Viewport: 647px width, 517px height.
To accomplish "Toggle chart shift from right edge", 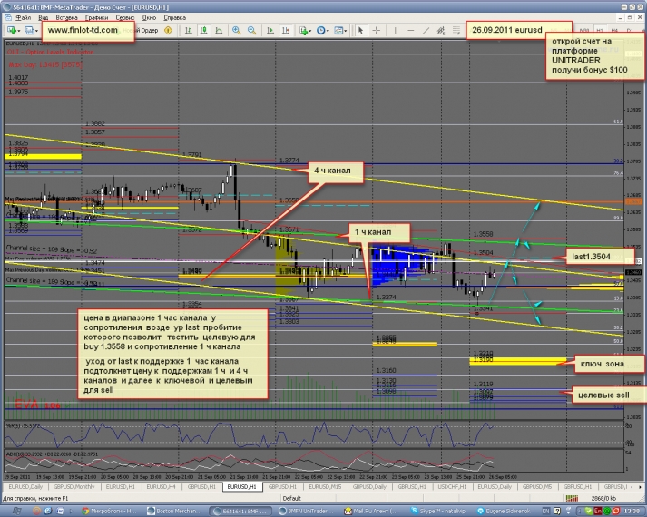I will coord(286,30).
